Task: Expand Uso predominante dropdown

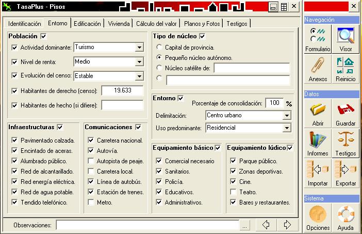Action: pos(287,128)
